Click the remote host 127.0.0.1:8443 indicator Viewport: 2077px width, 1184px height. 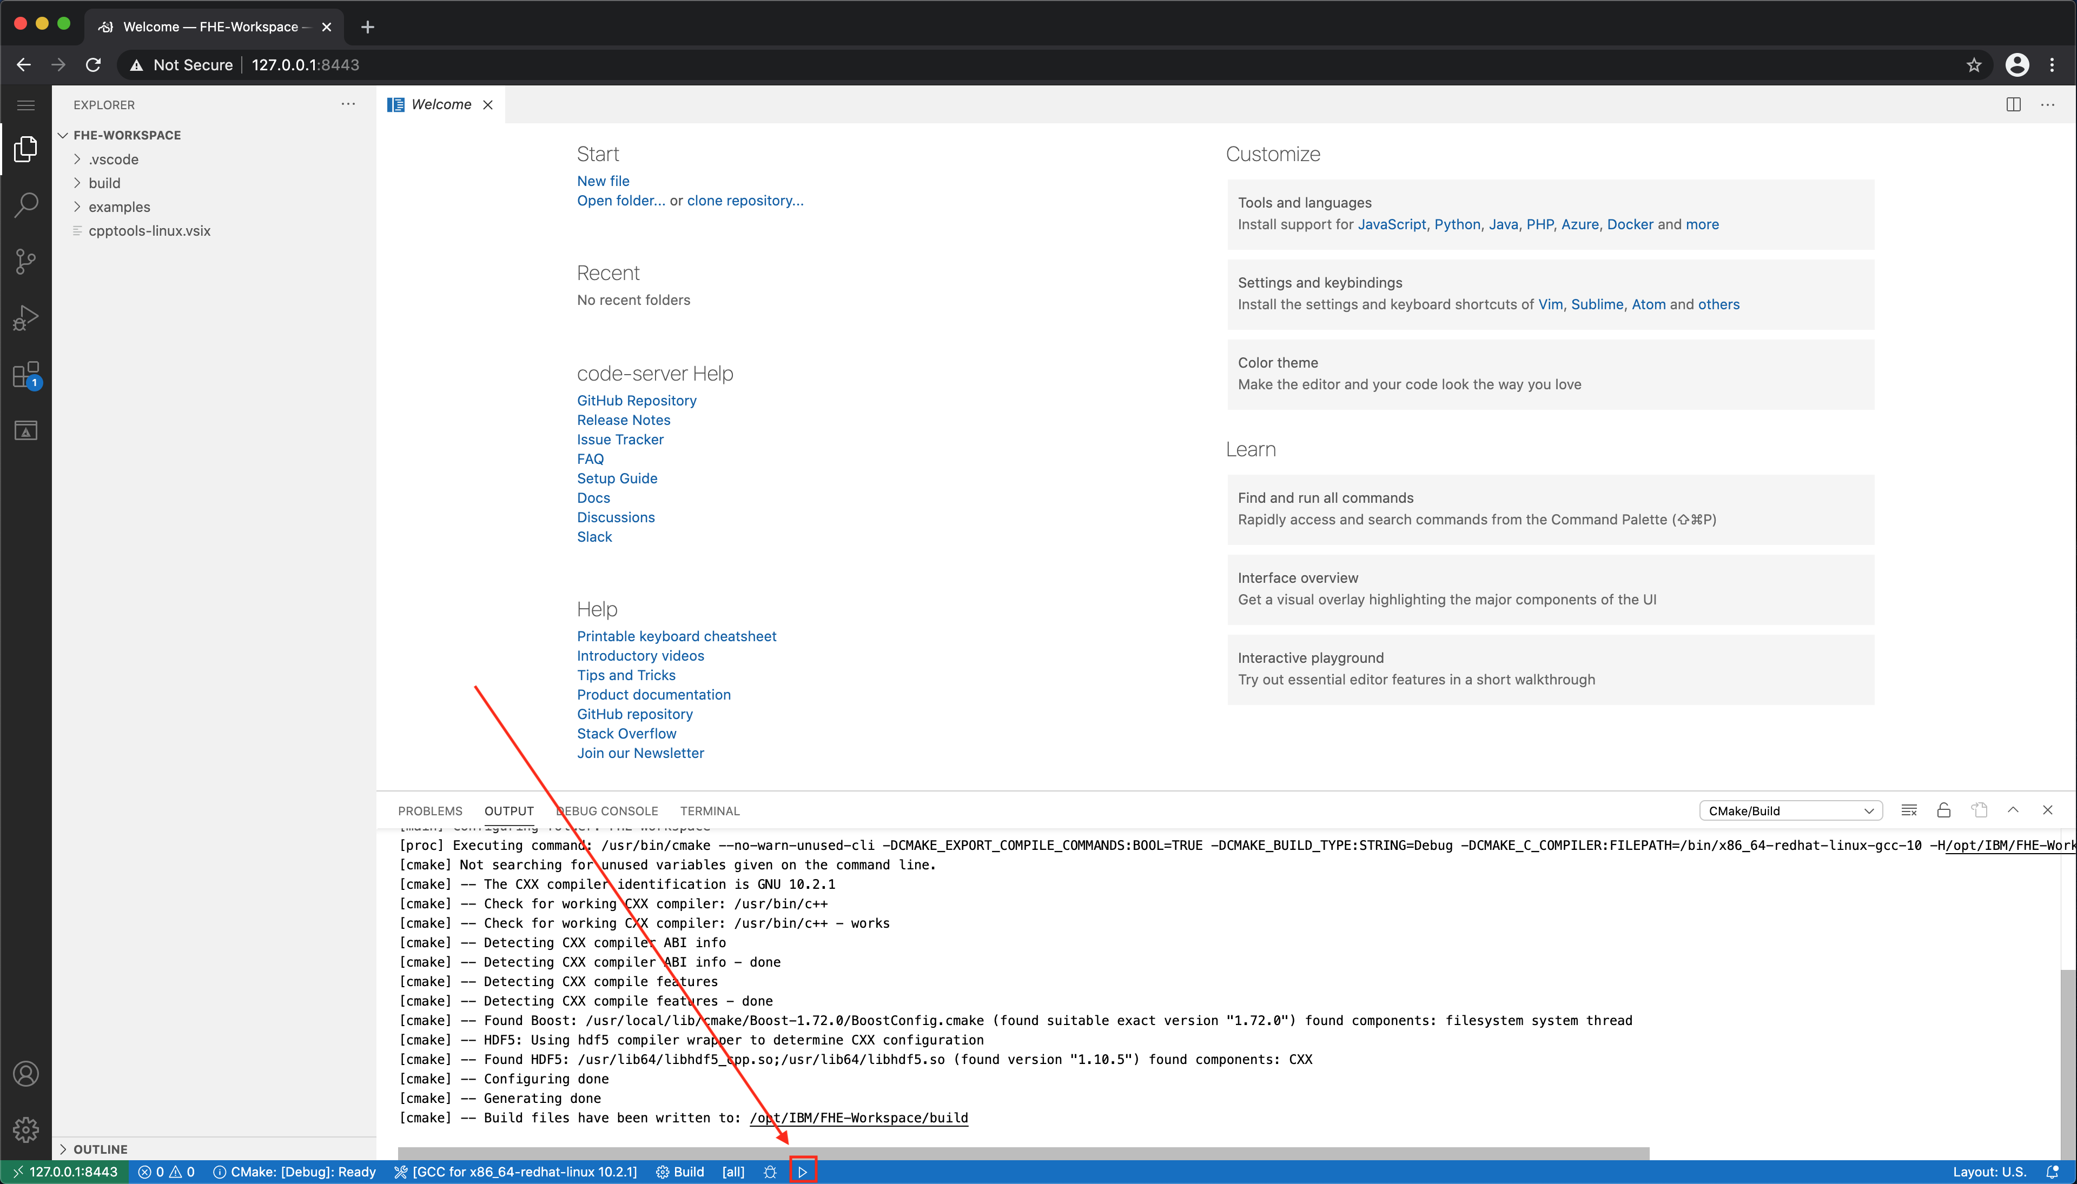point(65,1172)
